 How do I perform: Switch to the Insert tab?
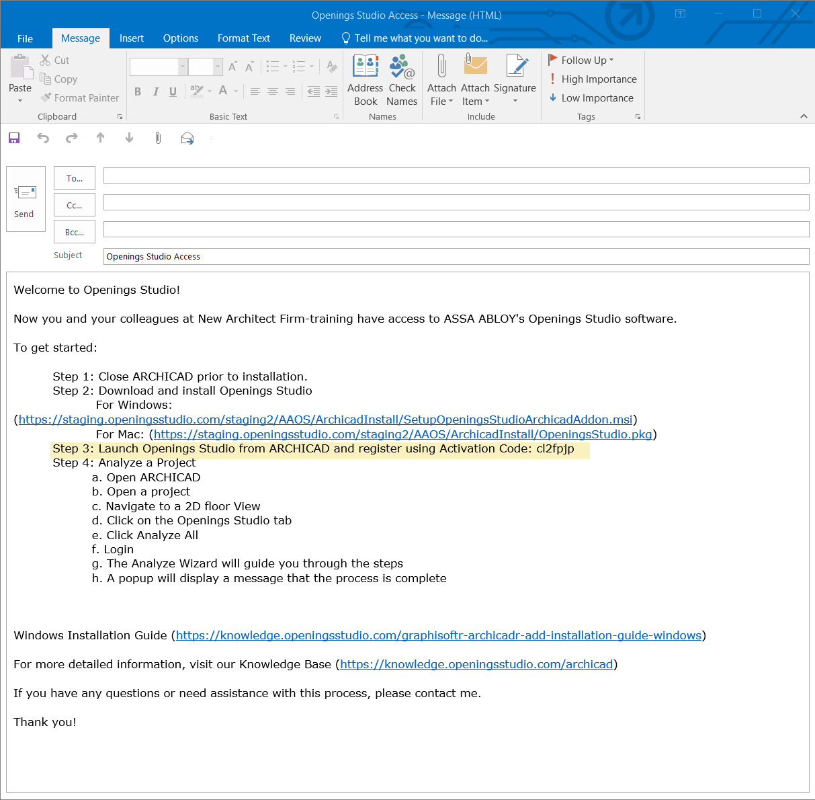pyautogui.click(x=132, y=38)
